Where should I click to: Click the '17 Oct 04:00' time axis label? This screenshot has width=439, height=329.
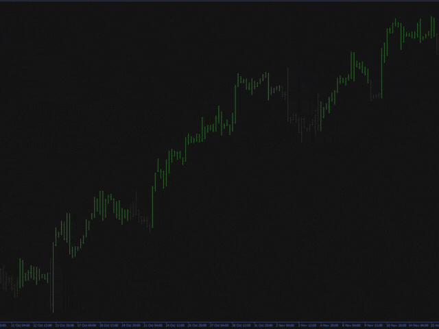click(87, 326)
